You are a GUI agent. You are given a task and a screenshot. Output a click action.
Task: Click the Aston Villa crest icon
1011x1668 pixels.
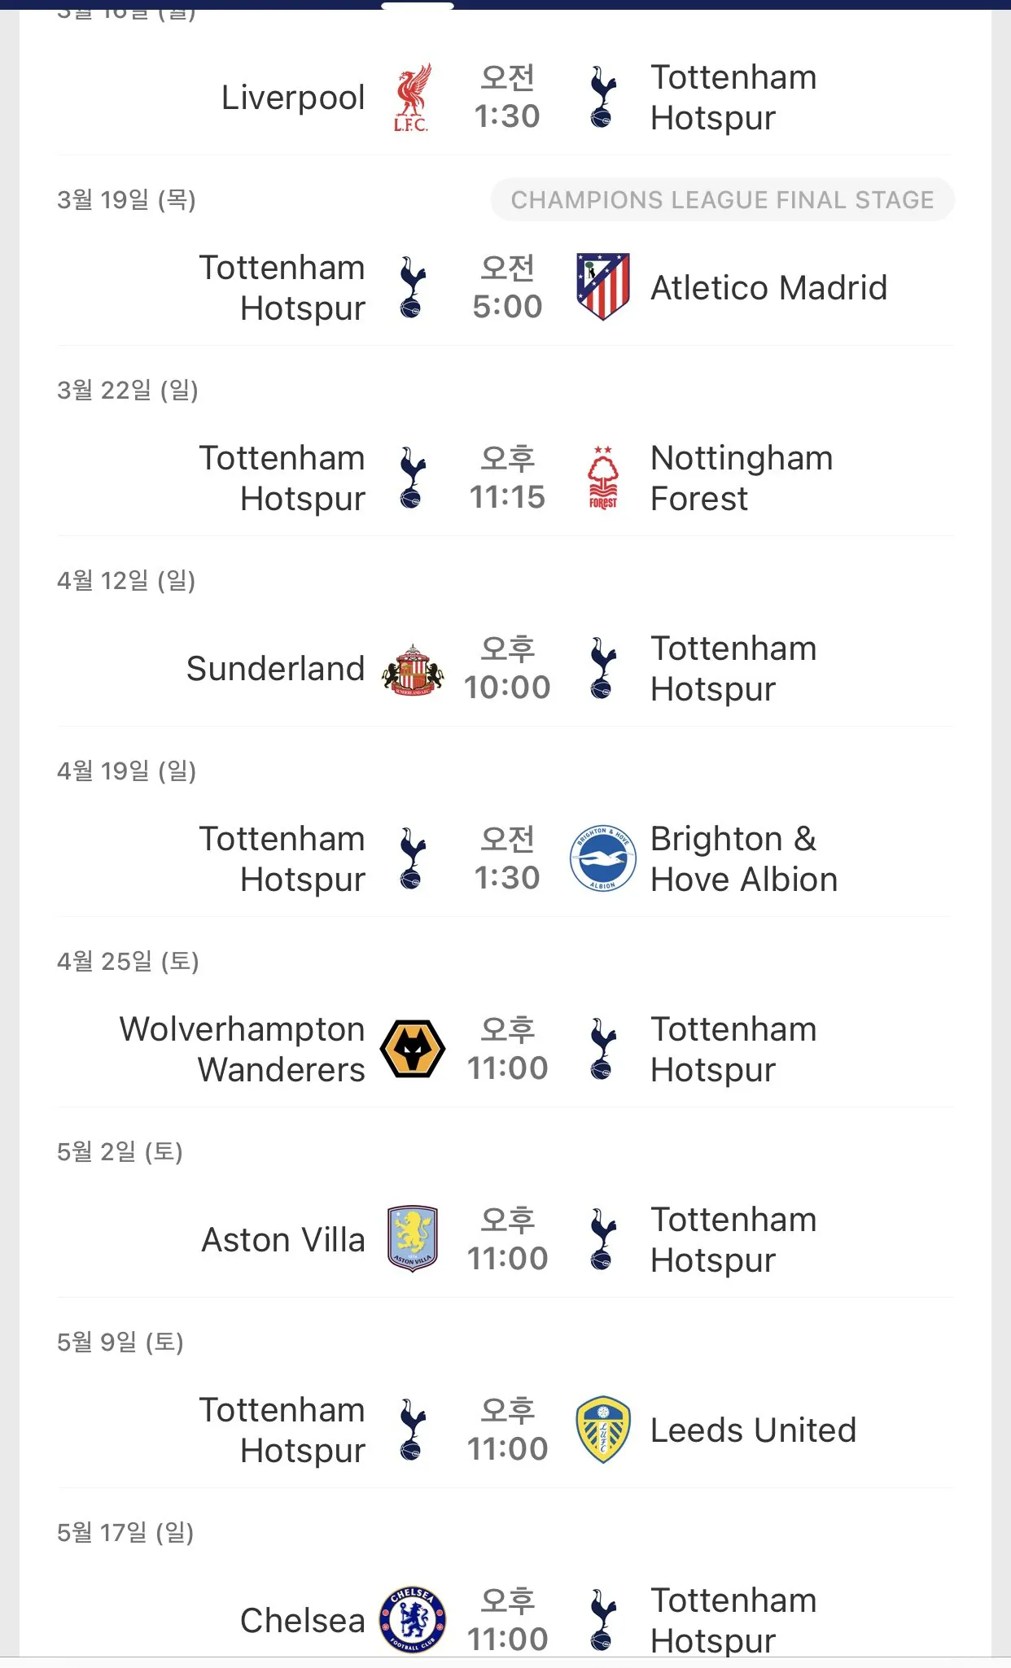[413, 1238]
